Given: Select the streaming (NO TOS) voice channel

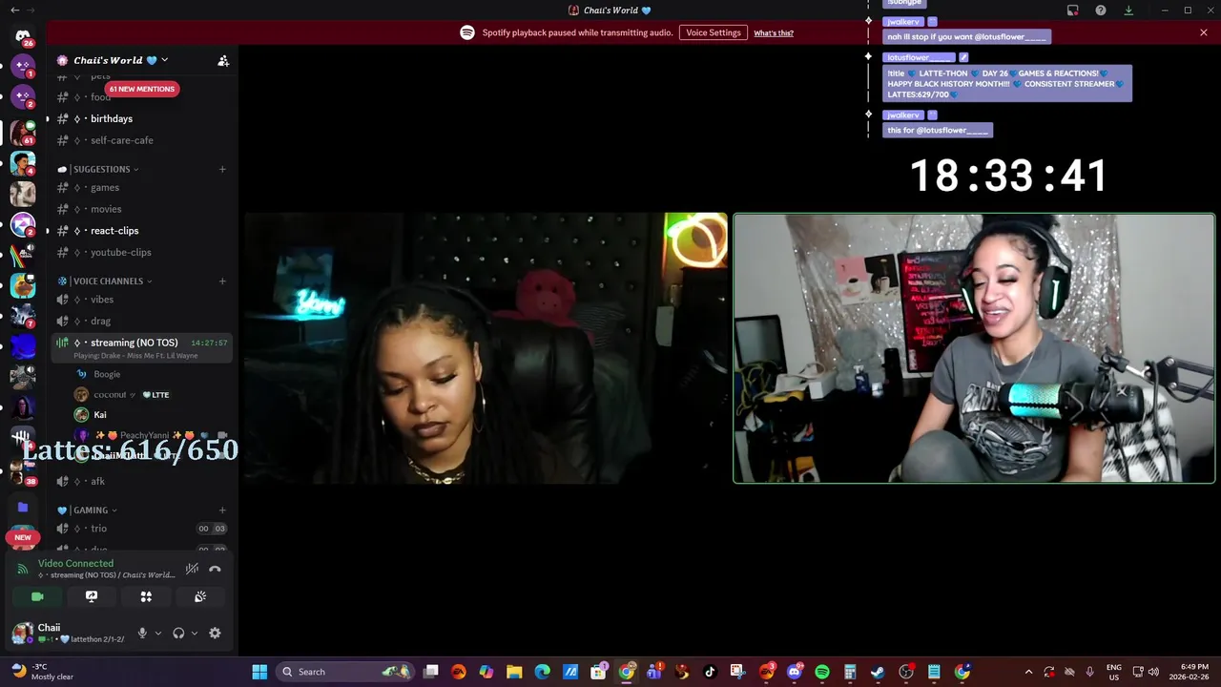Looking at the screenshot, I should point(141,347).
